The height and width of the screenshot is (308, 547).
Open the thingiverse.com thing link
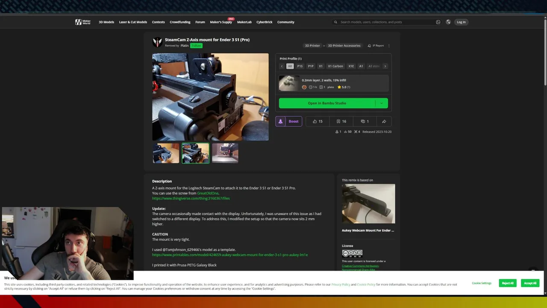click(191, 198)
